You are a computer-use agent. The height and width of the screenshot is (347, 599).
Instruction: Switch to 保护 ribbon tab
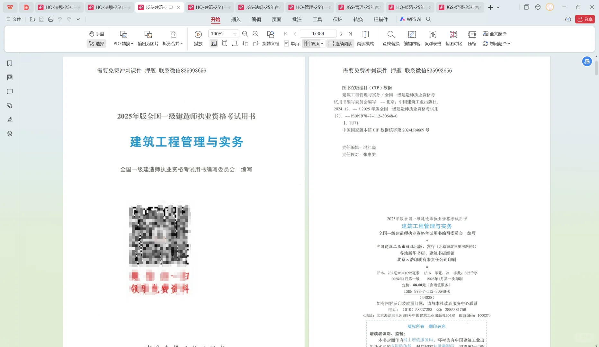pos(338,19)
